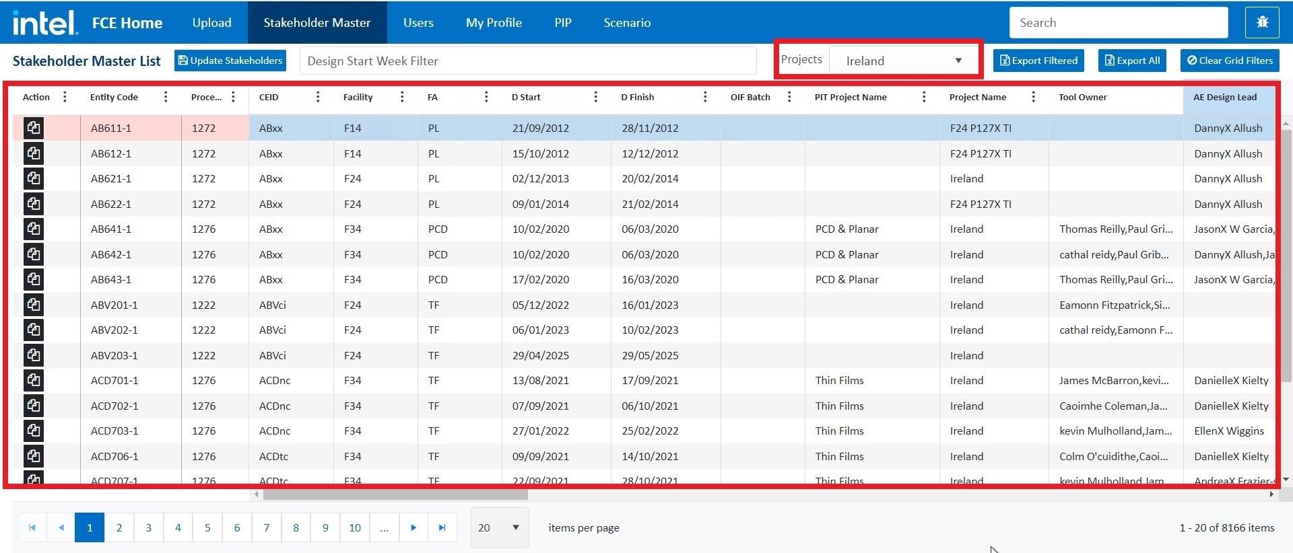Click the Design Start Week Filter field
This screenshot has width=1293, height=553.
(528, 61)
